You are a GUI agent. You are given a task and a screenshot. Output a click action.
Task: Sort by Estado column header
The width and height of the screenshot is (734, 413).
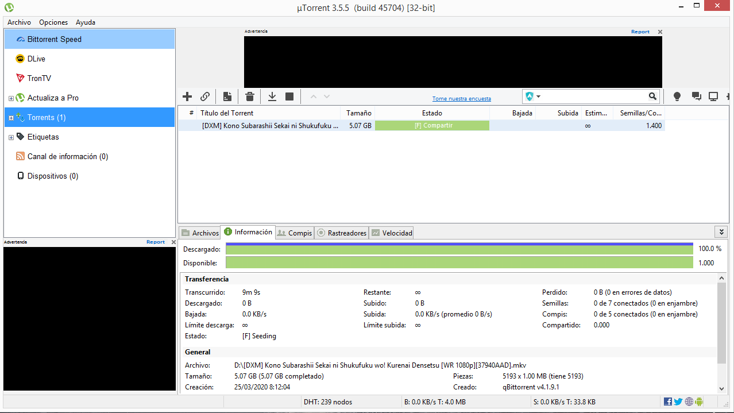[432, 113]
